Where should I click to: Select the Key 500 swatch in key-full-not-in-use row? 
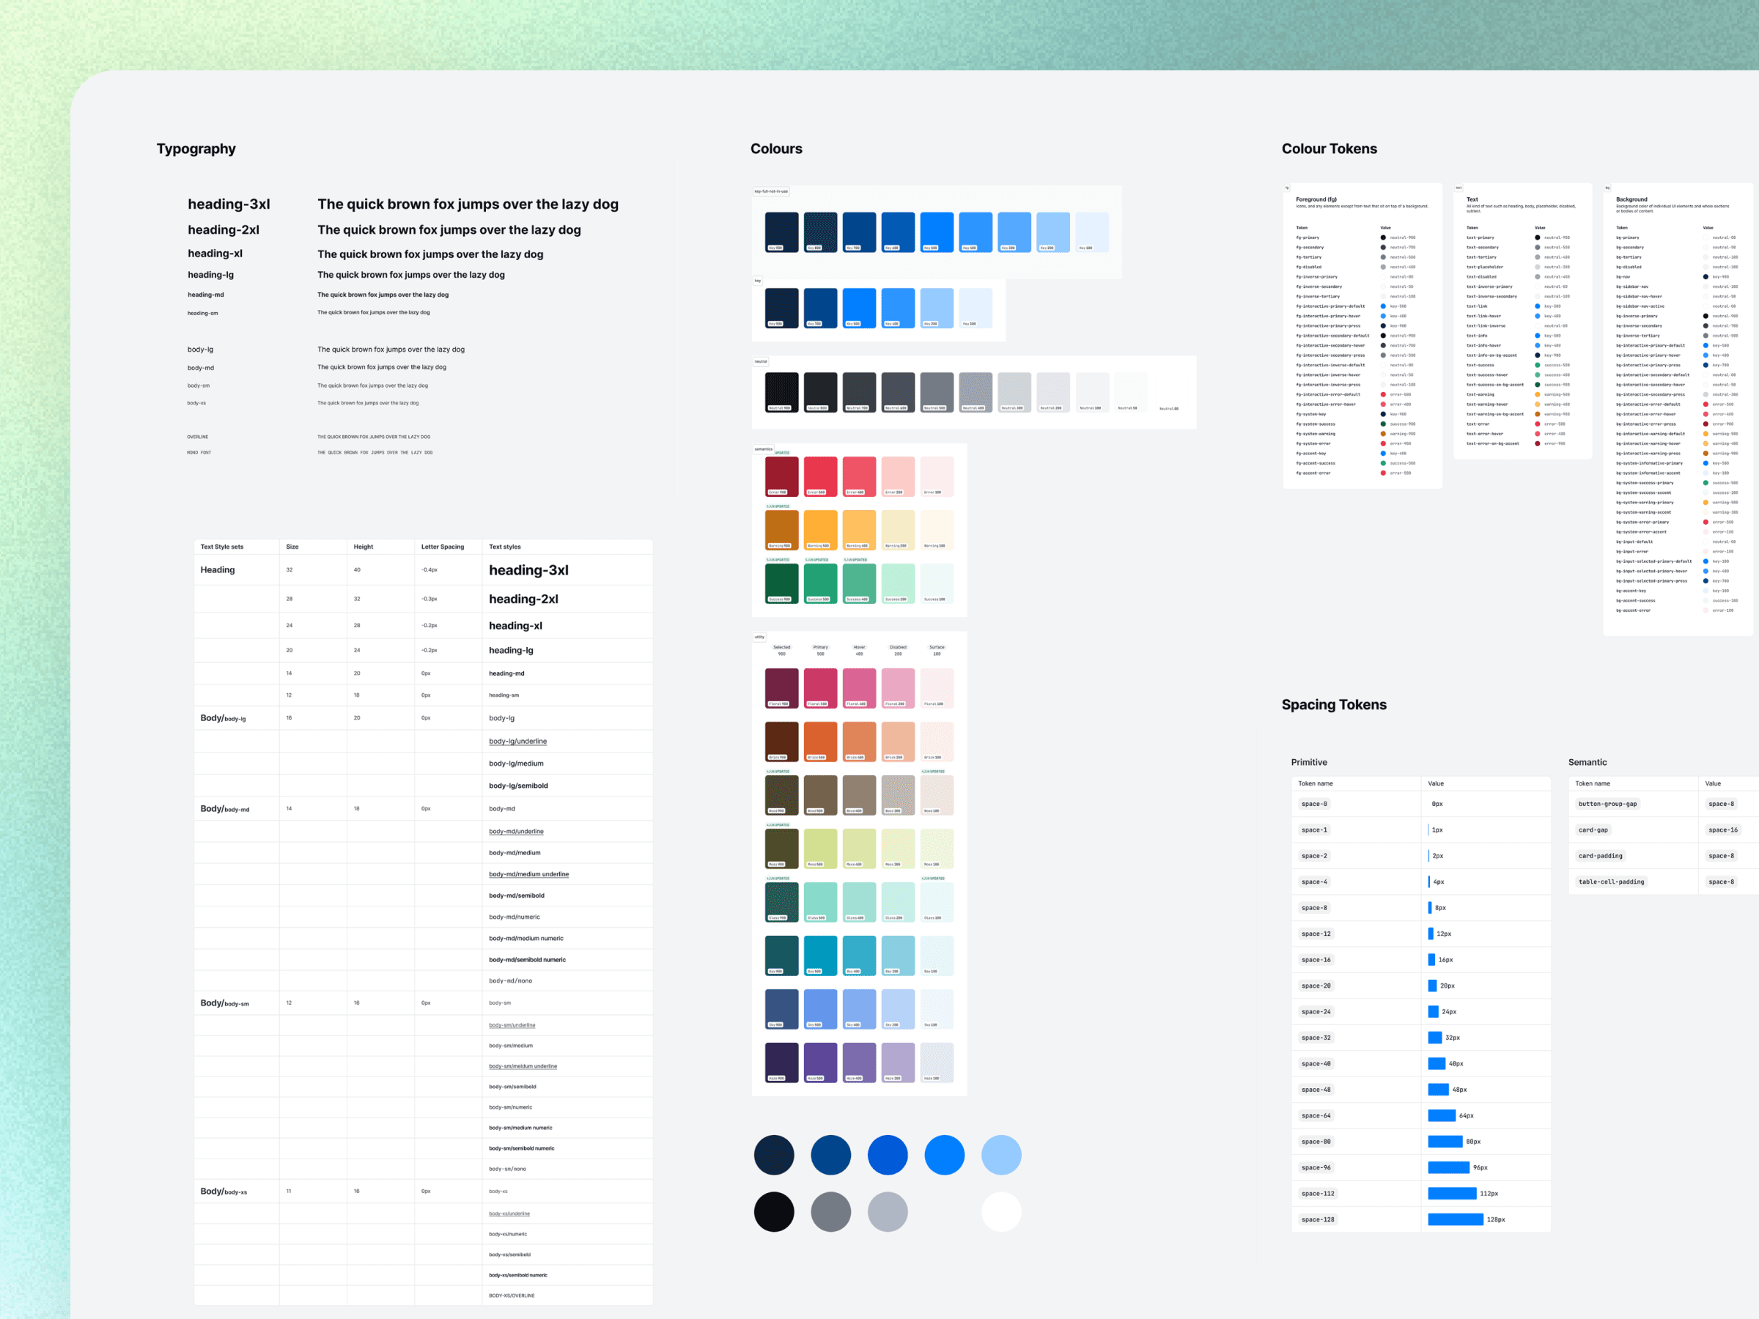click(936, 232)
